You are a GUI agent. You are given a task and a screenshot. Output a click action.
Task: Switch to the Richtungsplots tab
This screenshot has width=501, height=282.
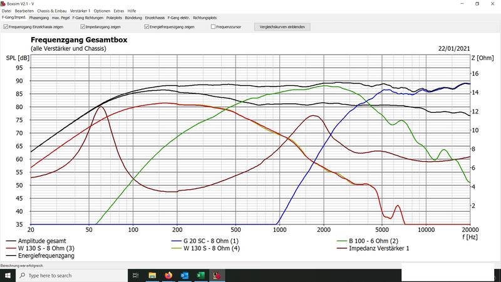(205, 18)
